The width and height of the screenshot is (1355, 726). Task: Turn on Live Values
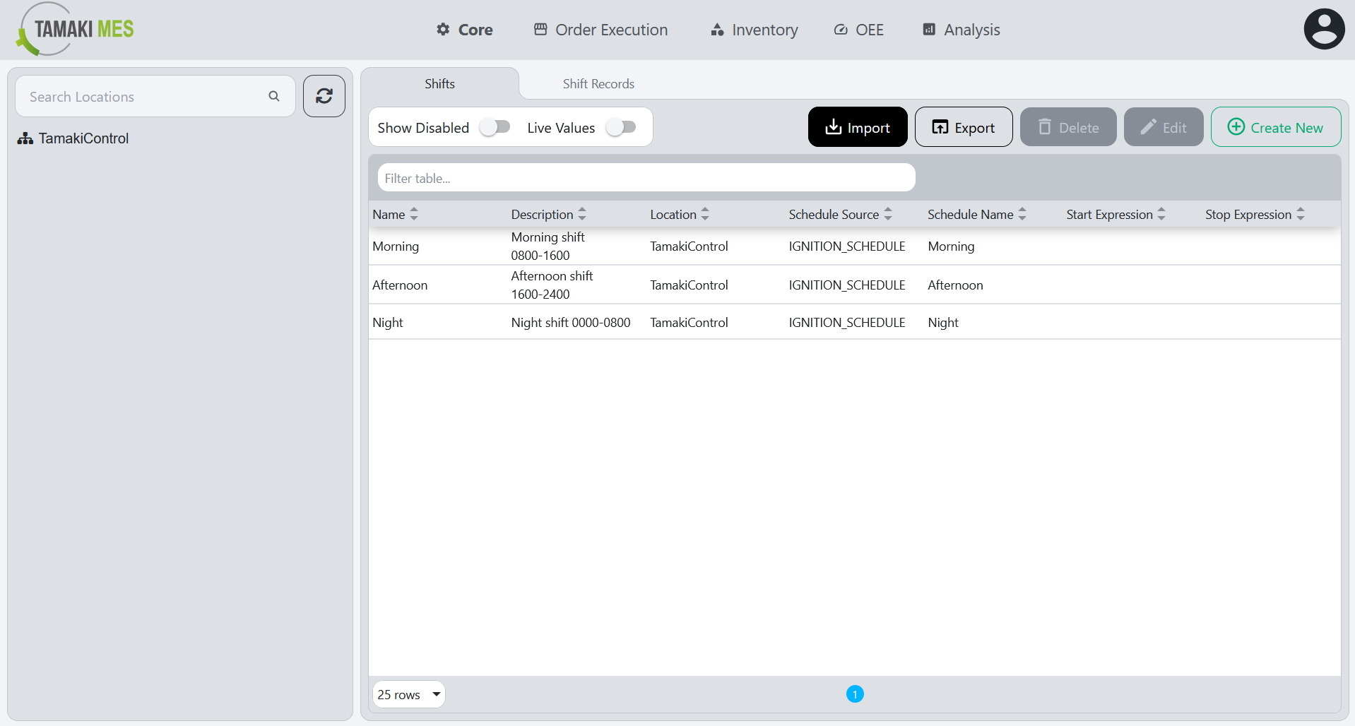pos(621,126)
